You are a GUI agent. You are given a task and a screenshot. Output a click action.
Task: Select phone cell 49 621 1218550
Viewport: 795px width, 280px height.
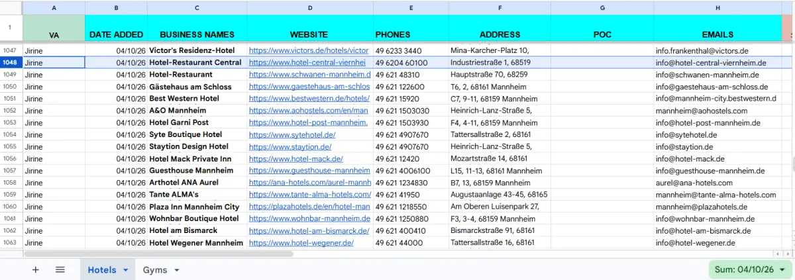click(x=411, y=207)
